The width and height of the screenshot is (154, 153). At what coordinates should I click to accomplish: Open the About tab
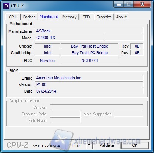point(121,17)
